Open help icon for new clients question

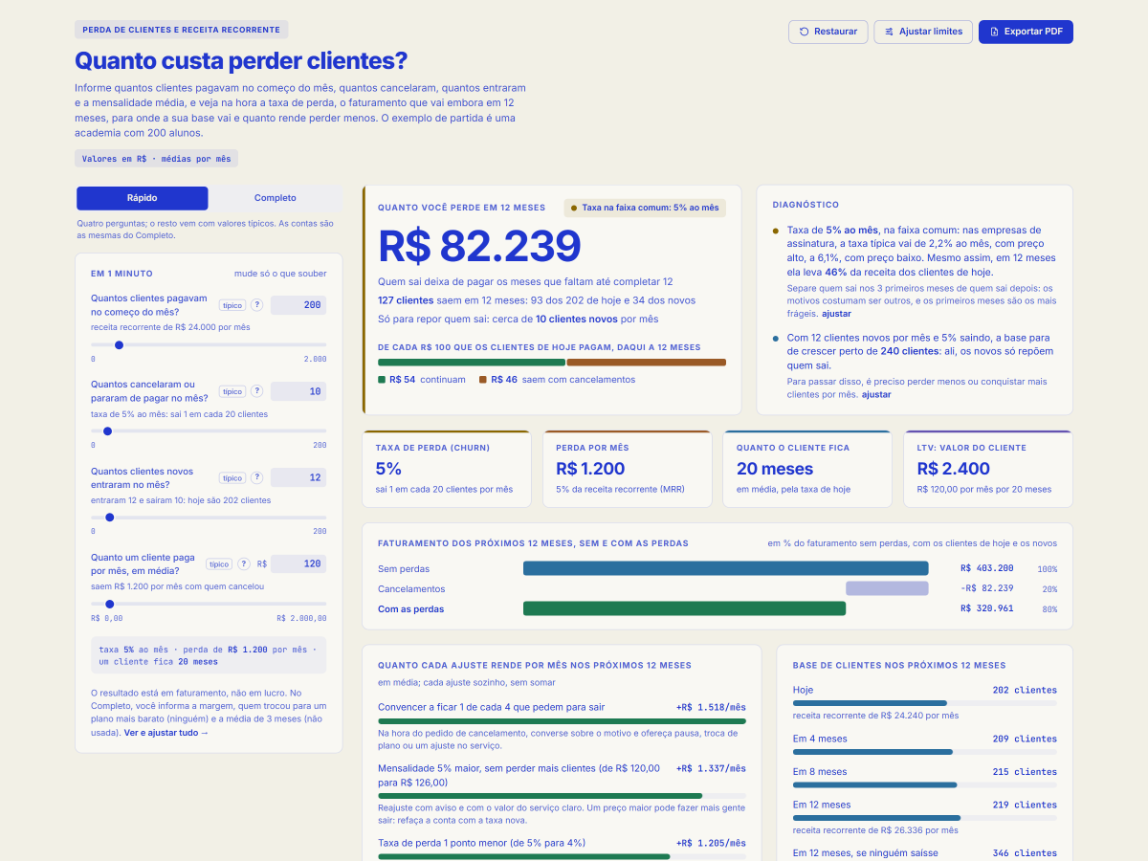[x=256, y=477]
